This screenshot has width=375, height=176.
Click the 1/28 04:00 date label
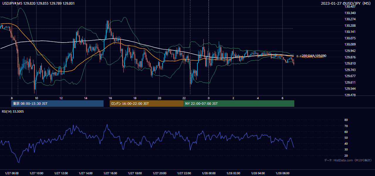tap(258, 173)
